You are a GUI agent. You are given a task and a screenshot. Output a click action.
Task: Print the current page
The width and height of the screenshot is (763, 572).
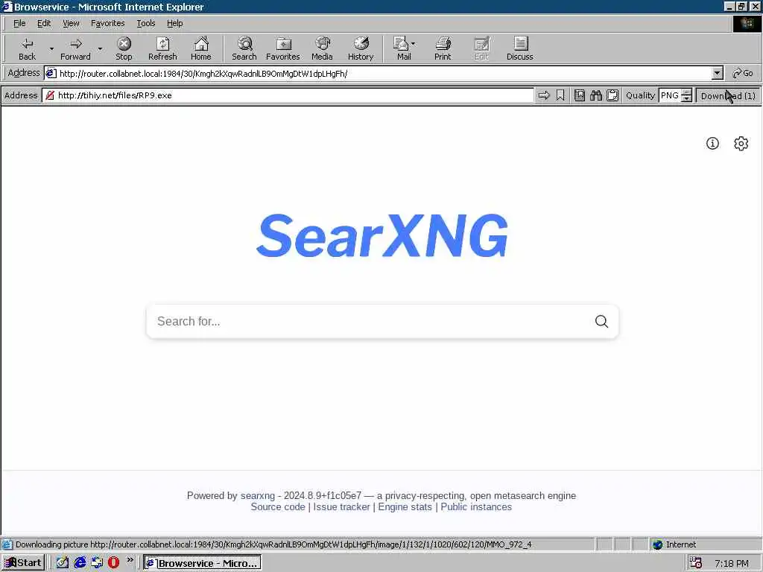click(x=443, y=48)
